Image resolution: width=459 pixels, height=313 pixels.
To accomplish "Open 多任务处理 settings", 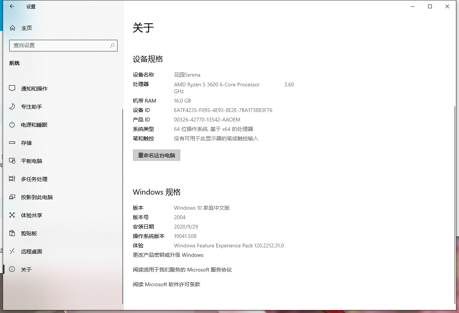I will tap(34, 179).
